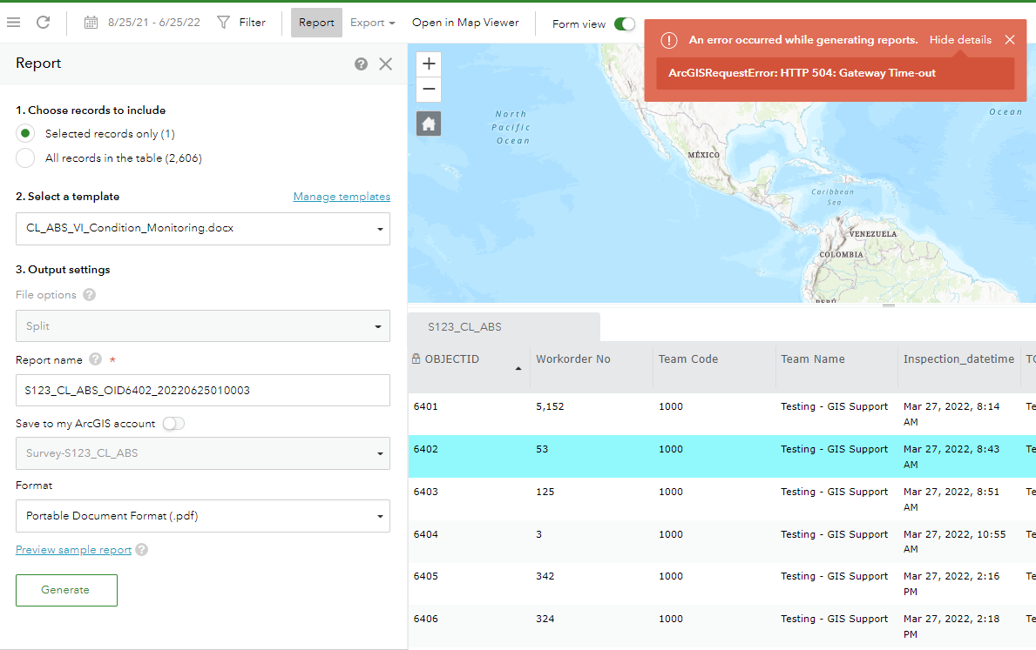The height and width of the screenshot is (650, 1036).
Task: Zoom in on the map
Action: pos(429,64)
